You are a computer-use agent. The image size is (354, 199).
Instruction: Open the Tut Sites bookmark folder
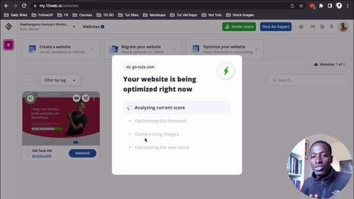click(x=128, y=15)
